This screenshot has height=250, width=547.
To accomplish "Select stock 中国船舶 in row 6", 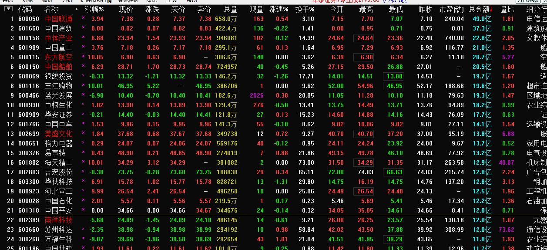I will (x=59, y=67).
